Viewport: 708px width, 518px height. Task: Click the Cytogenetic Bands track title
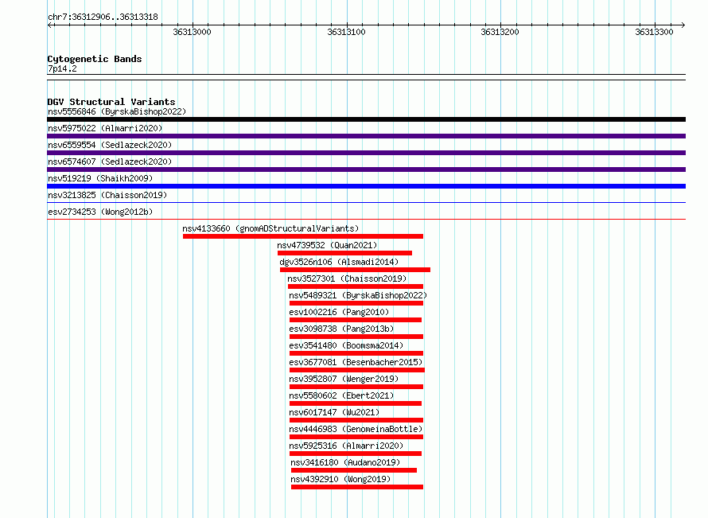(95, 59)
